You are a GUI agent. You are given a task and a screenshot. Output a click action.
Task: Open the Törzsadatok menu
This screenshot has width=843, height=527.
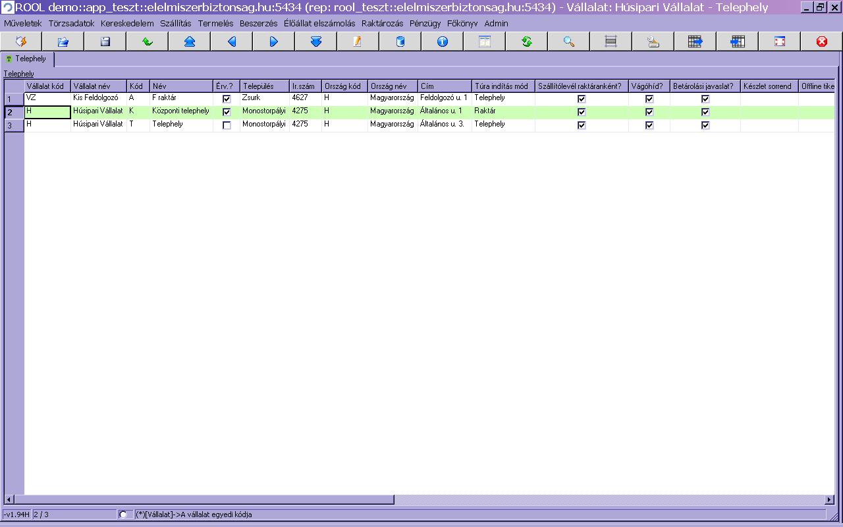71,23
